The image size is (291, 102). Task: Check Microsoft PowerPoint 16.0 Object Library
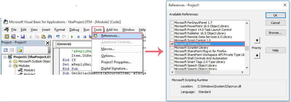pos(172,26)
